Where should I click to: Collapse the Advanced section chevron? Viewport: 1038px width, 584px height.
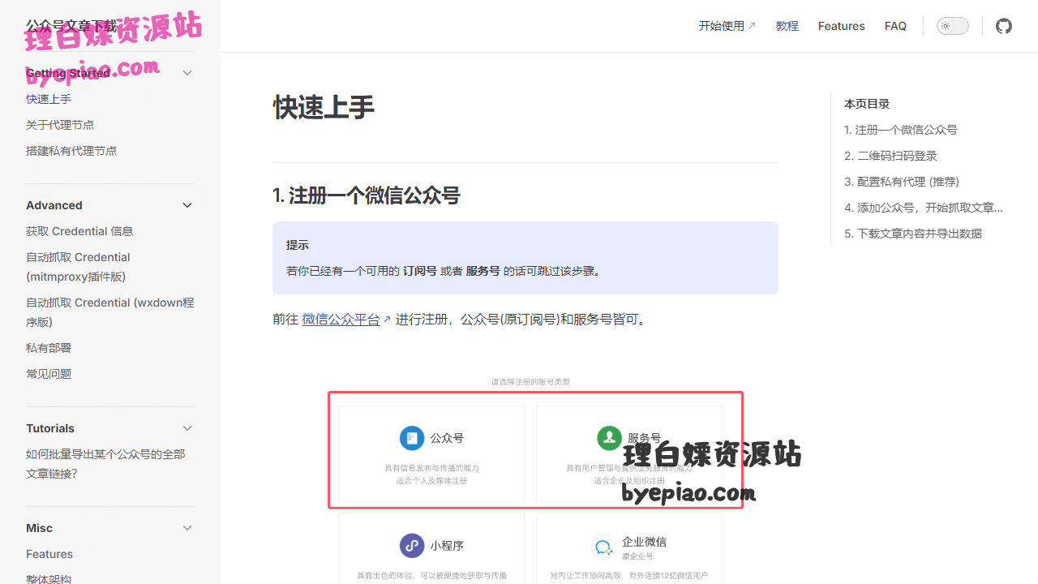[187, 205]
